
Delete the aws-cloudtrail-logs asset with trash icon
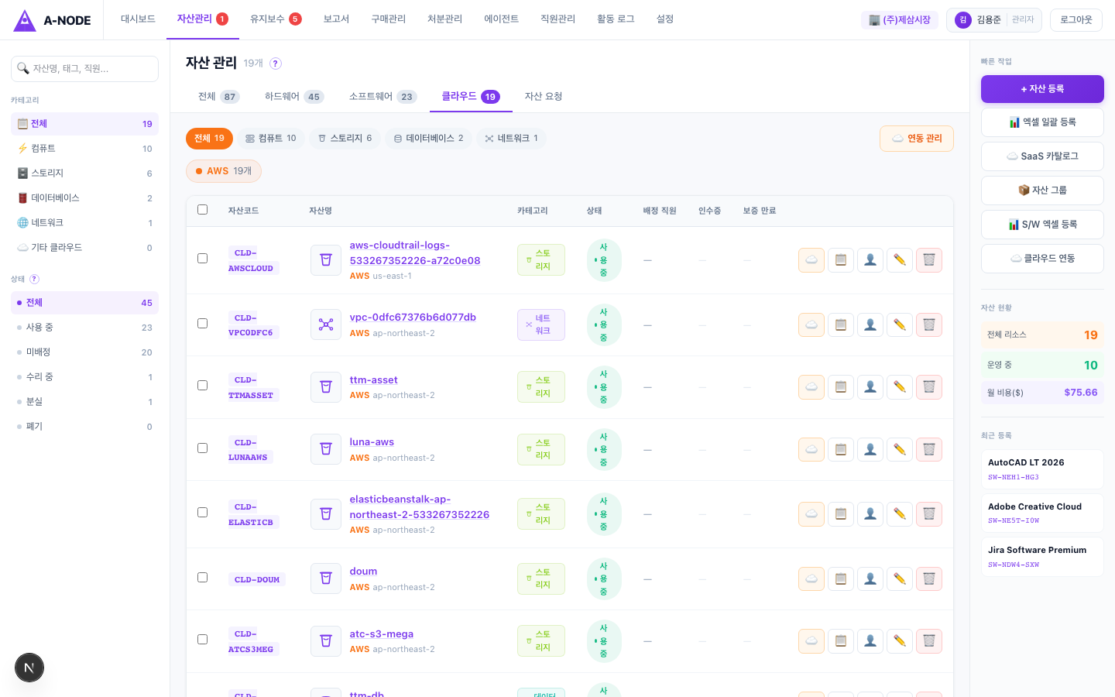coord(928,260)
